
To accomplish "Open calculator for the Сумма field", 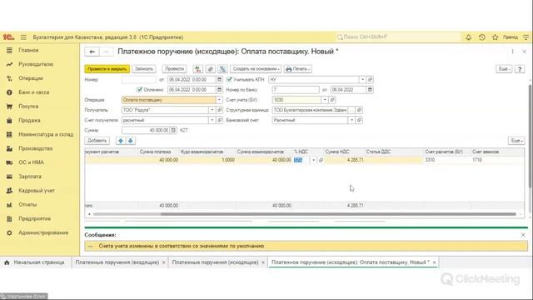I will [173, 130].
